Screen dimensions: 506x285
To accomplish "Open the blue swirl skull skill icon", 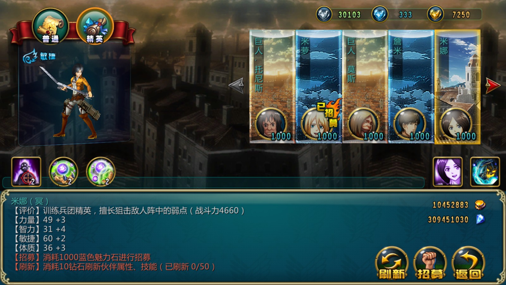I will coord(485,172).
